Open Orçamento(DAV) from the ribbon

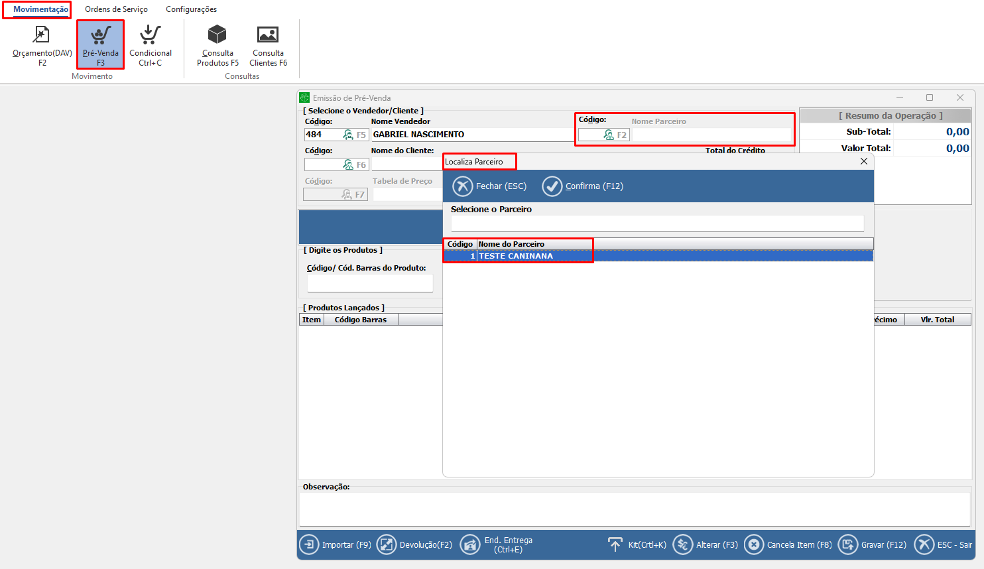(x=42, y=44)
